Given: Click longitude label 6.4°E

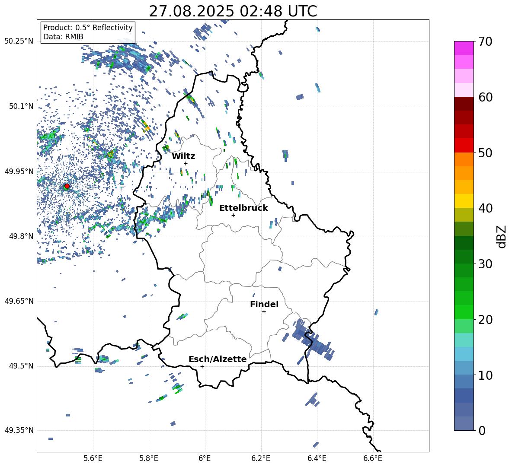Looking at the screenshot, I should [317, 458].
